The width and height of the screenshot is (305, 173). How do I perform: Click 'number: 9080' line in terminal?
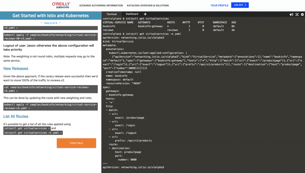[x=127, y=160]
